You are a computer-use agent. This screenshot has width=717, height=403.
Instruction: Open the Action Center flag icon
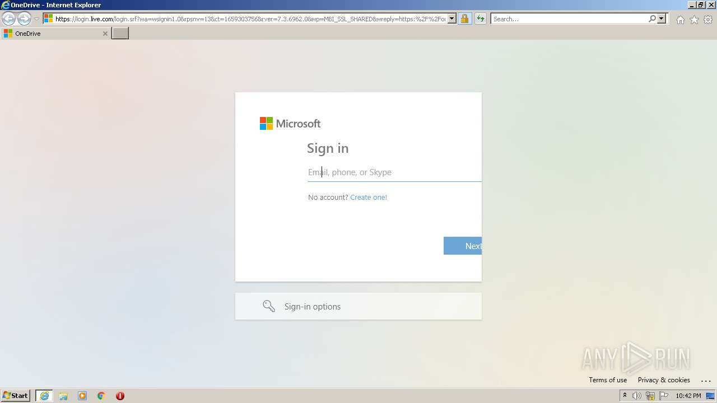pyautogui.click(x=664, y=396)
